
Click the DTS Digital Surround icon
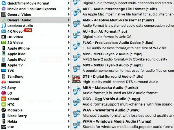(x=77, y=79)
